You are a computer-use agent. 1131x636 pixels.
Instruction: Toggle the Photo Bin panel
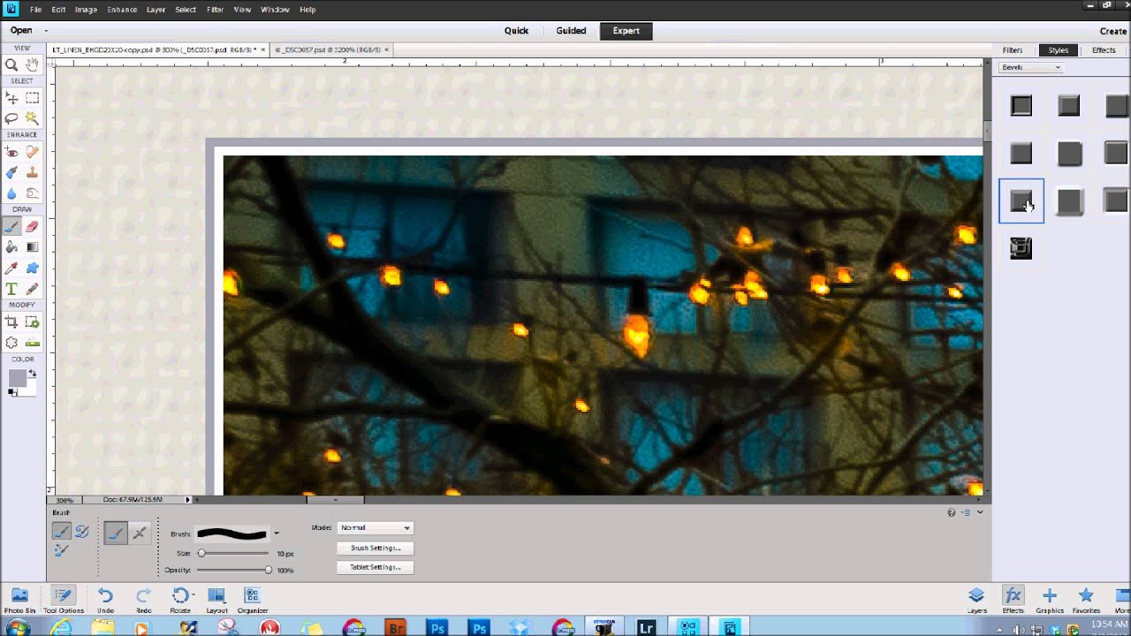click(19, 601)
